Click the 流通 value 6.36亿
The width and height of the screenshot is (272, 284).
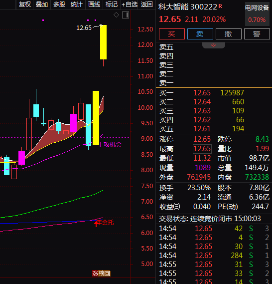[259, 197]
